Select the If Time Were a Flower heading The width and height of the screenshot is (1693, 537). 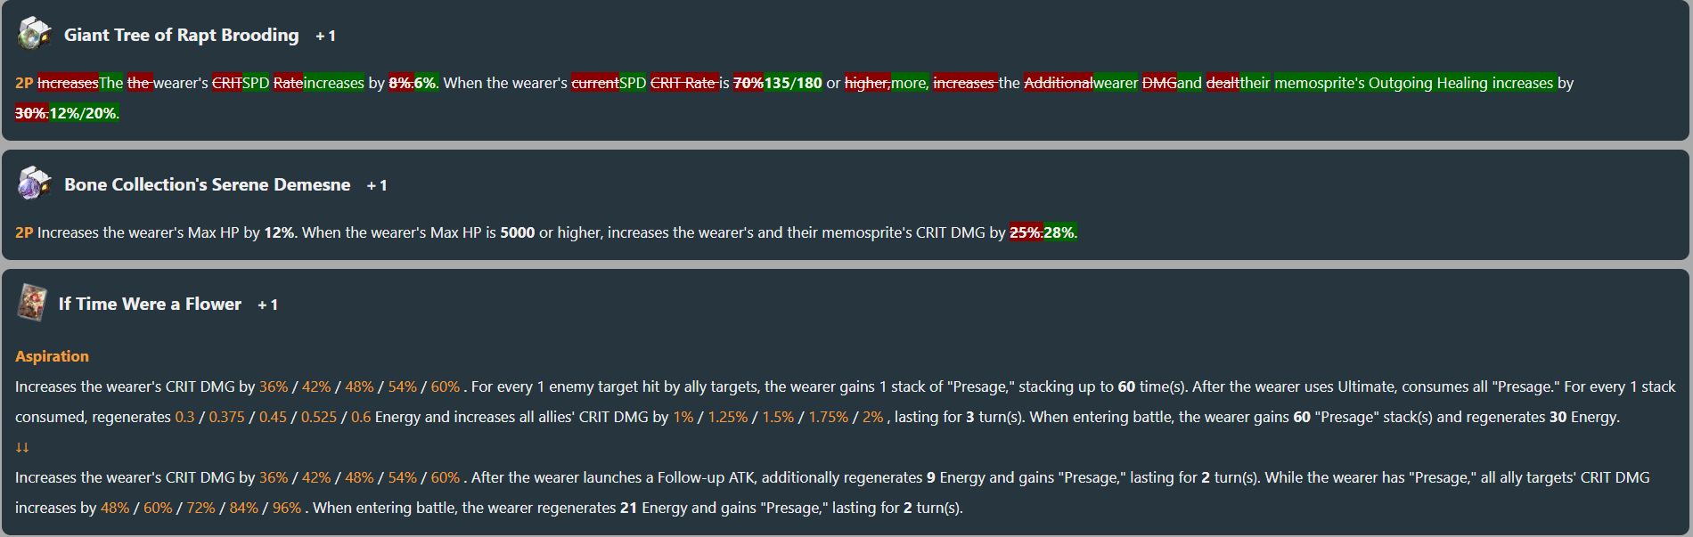150,304
